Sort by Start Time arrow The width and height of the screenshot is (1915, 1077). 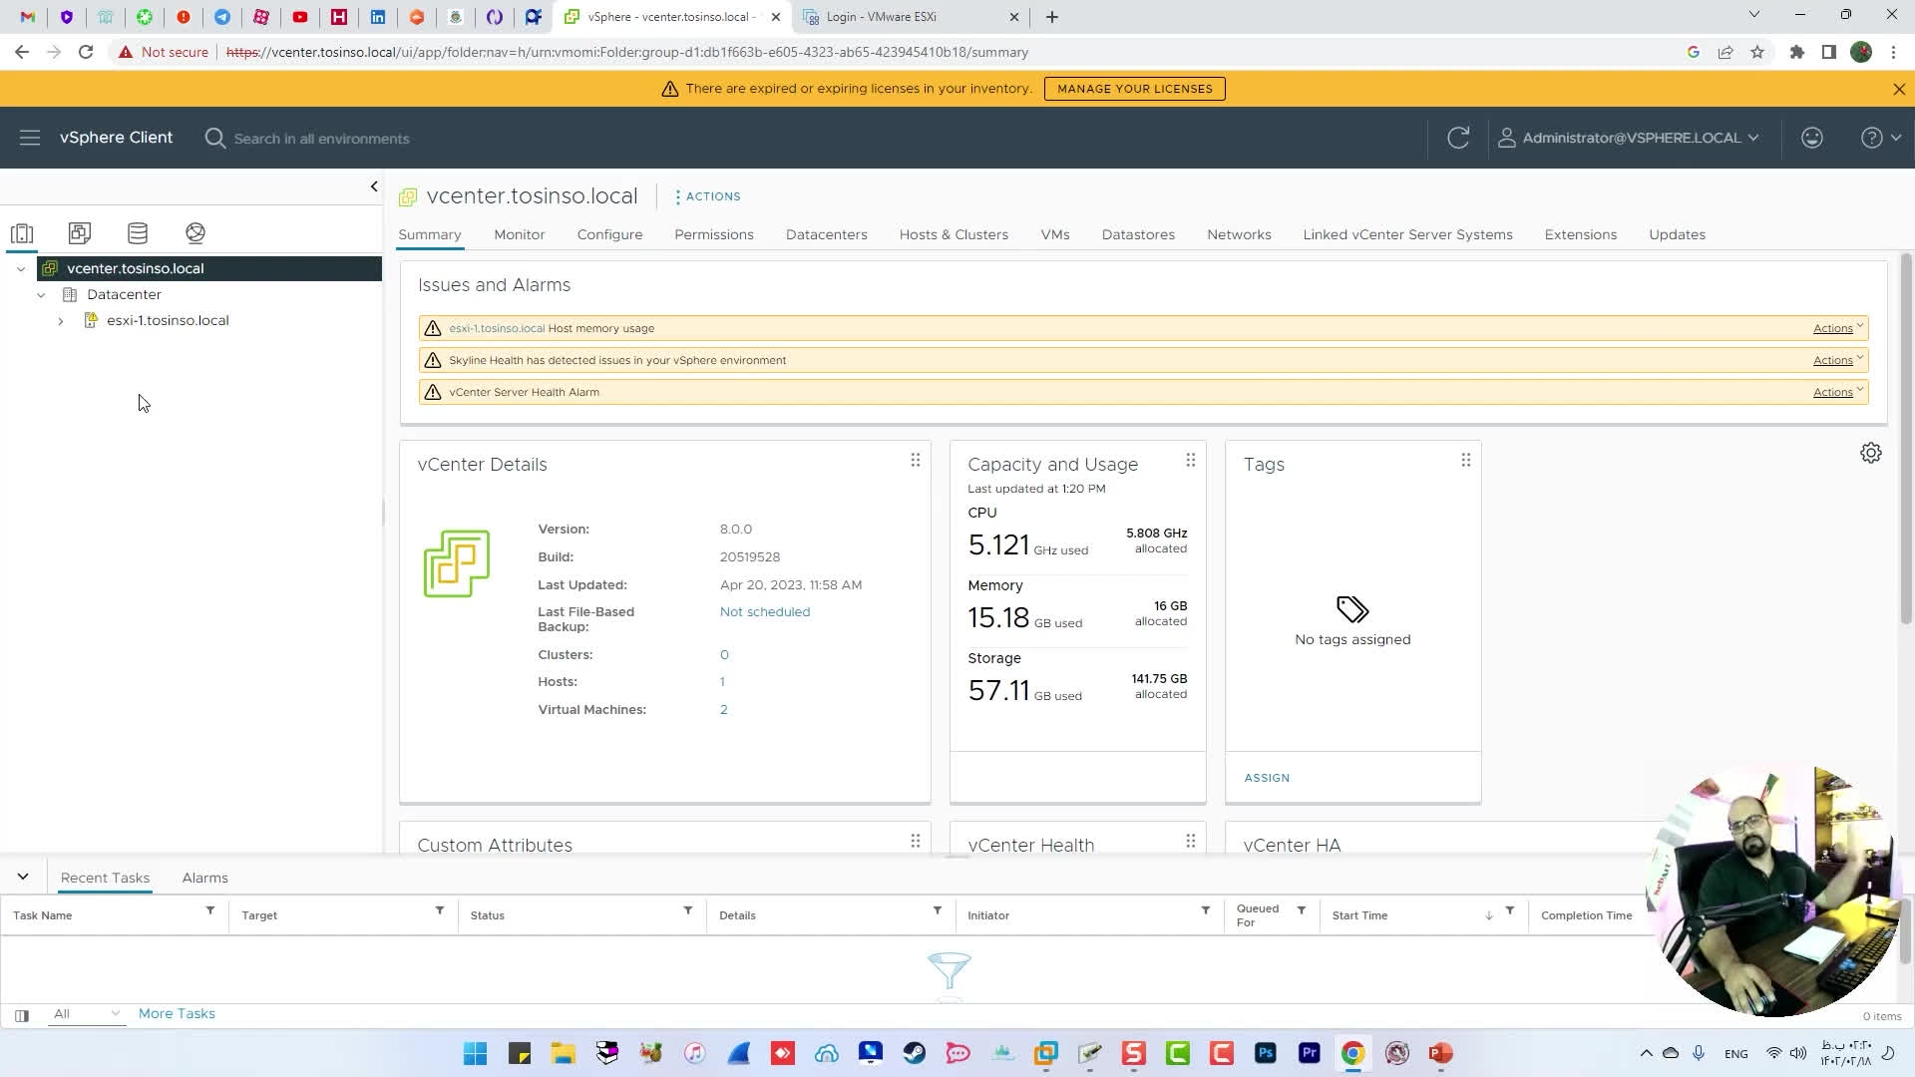coord(1488,915)
